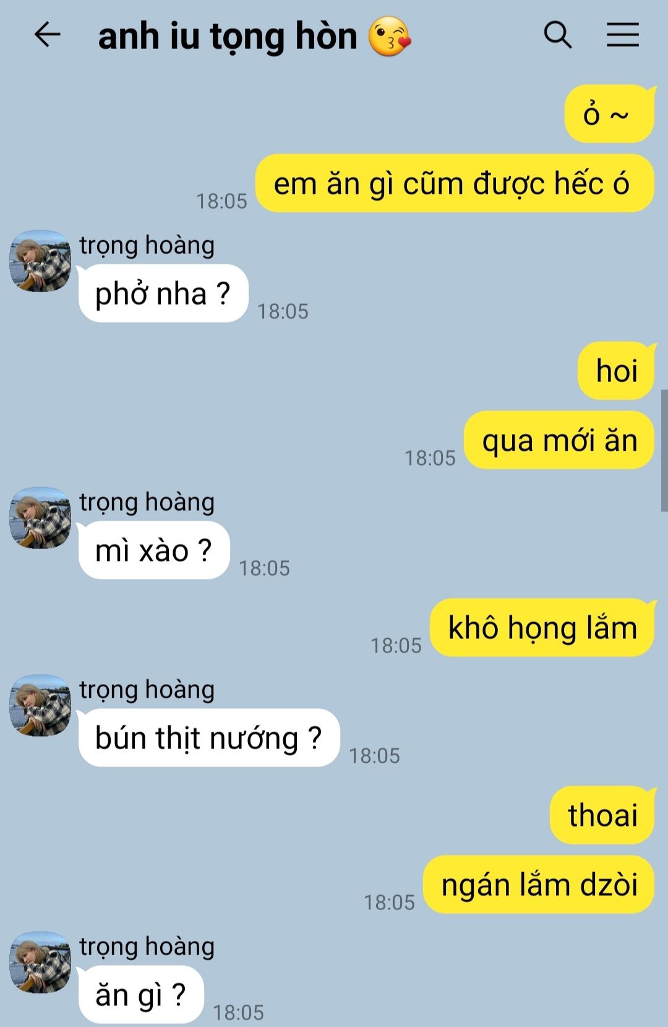The image size is (668, 1027).
Task: Tap the 'khô họng lắm' message bubble
Action: click(542, 628)
